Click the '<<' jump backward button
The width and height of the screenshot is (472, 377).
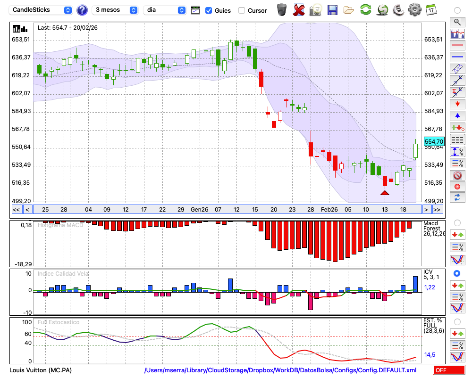(16, 209)
